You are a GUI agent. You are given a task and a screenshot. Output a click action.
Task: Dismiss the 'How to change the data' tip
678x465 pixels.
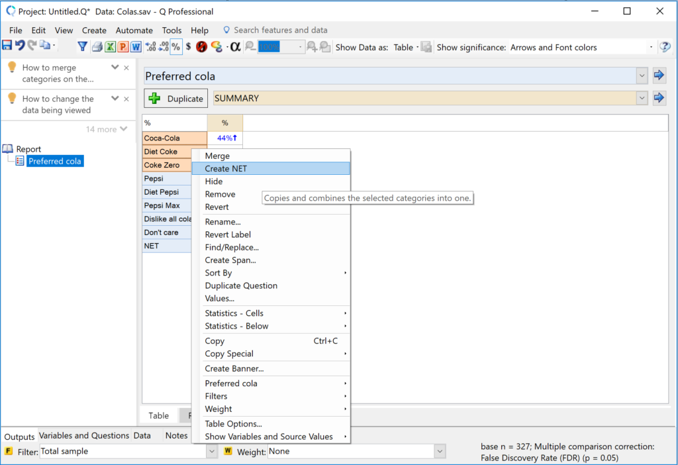[x=126, y=99]
